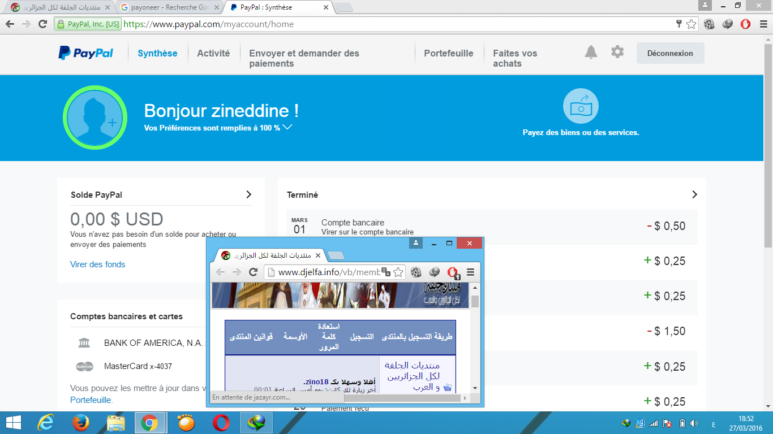Open the Portefeuille menu

(x=449, y=53)
